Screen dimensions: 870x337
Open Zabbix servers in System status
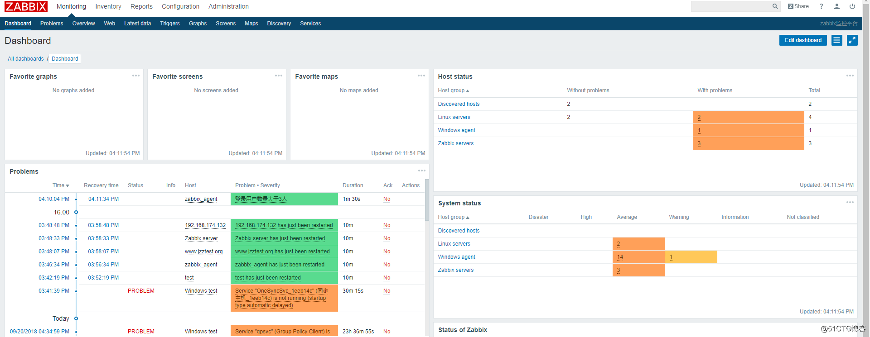pos(455,270)
